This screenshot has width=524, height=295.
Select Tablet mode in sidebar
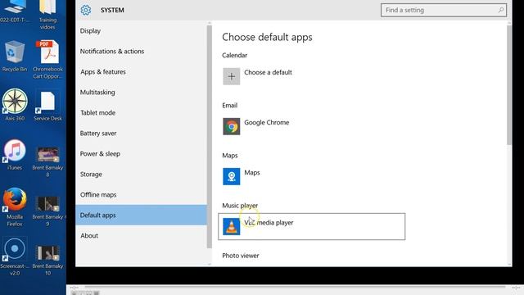(141, 113)
